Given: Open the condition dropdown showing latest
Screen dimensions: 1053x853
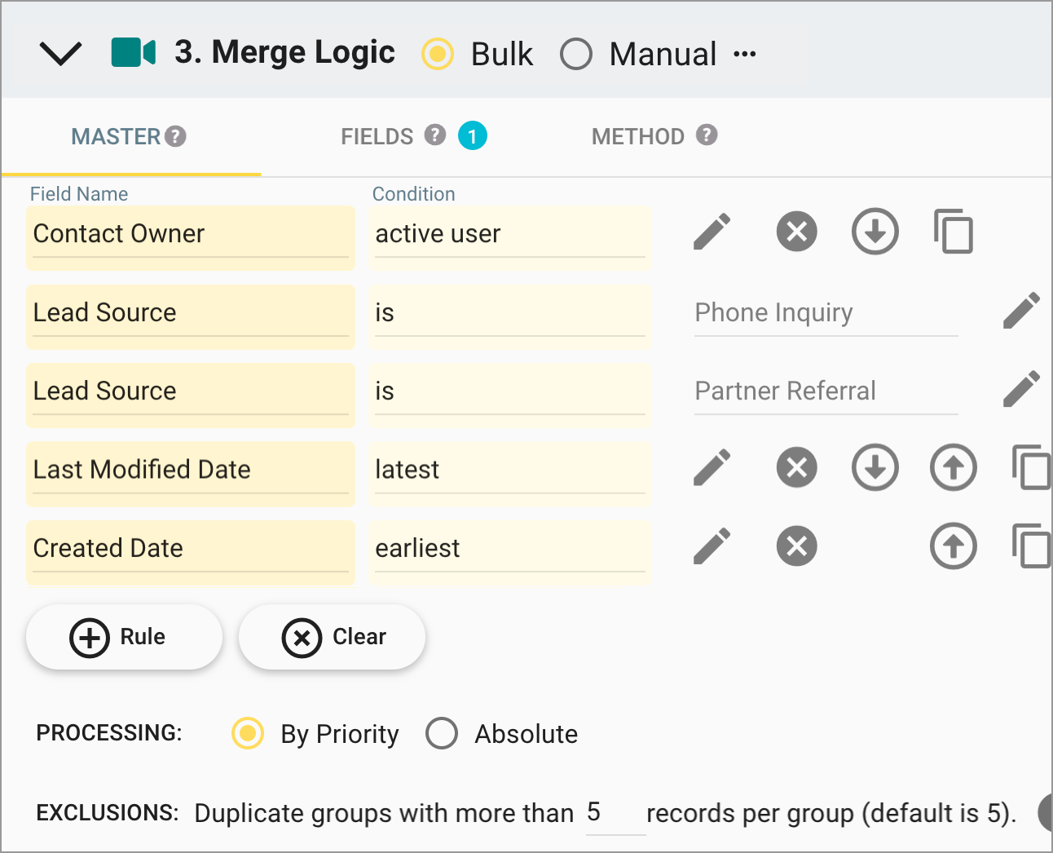Looking at the screenshot, I should (510, 470).
